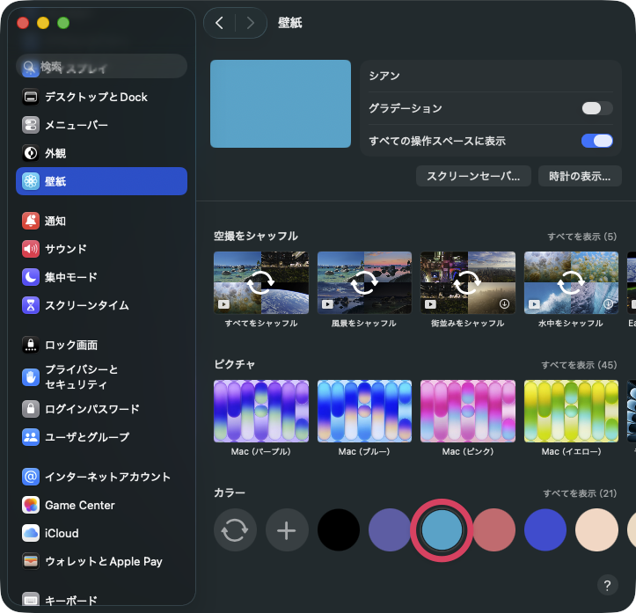
Task: Open デスクトップとDock in sidebar
Action: tap(96, 97)
